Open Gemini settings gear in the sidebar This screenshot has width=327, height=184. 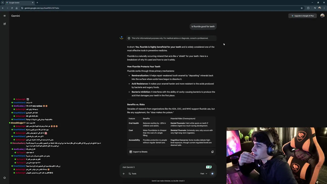click(4, 178)
